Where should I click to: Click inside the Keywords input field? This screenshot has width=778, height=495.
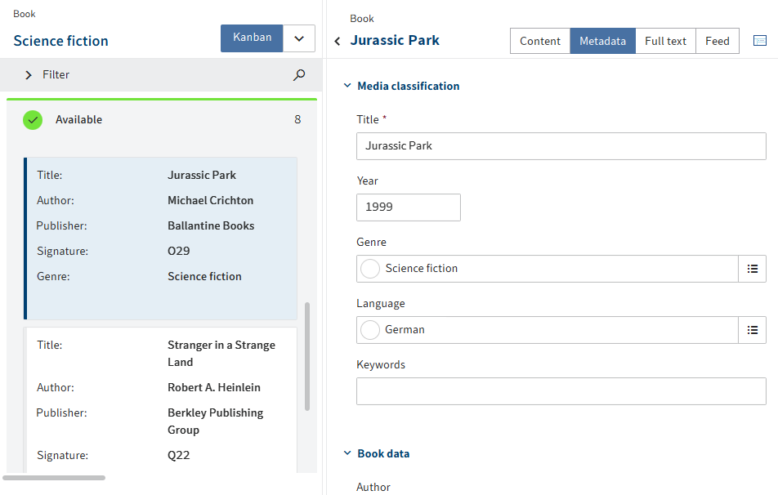(x=561, y=390)
